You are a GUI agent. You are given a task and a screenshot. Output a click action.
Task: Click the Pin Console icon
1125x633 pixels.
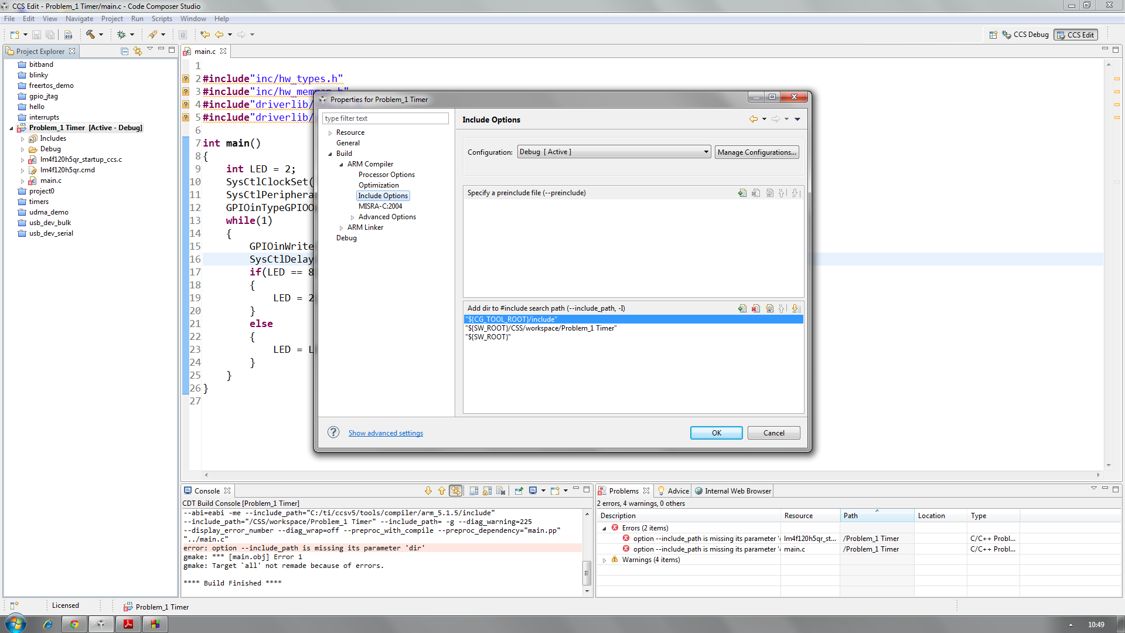click(x=519, y=491)
